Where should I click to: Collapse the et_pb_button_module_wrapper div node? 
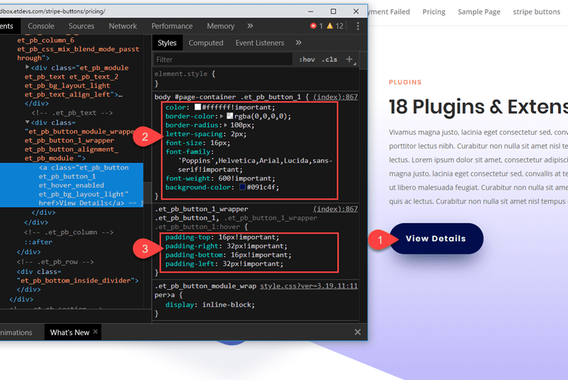pyautogui.click(x=28, y=122)
